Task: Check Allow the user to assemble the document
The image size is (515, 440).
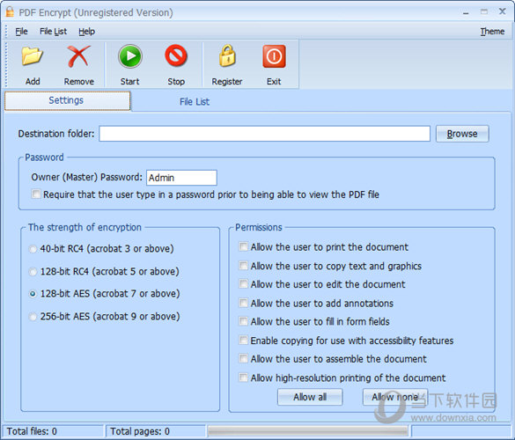Action: tap(243, 358)
